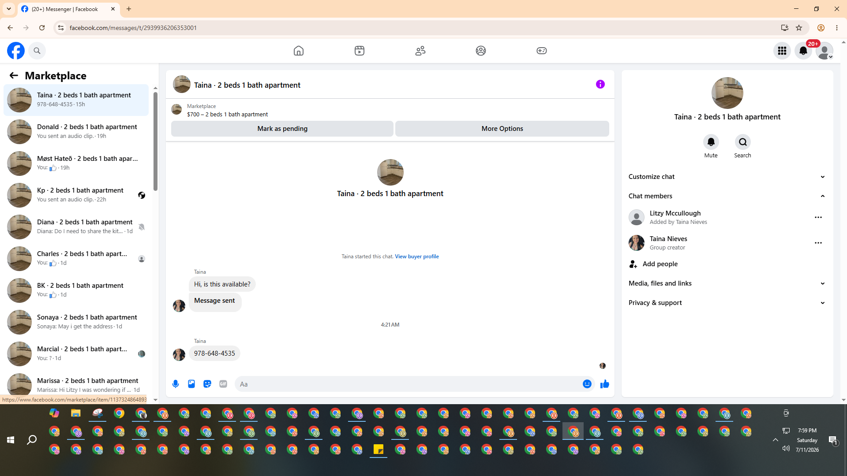Open the Facebook apps grid menu
This screenshot has height=476, width=847.
782,51
